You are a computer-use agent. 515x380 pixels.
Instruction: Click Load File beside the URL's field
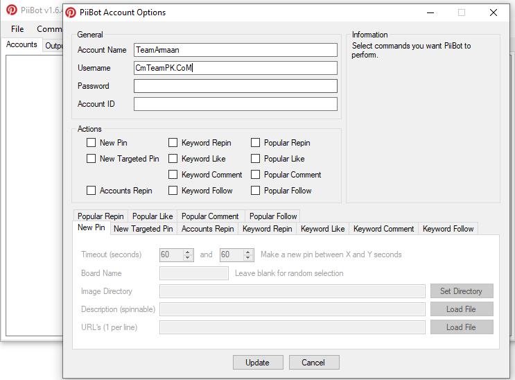pyautogui.click(x=462, y=327)
